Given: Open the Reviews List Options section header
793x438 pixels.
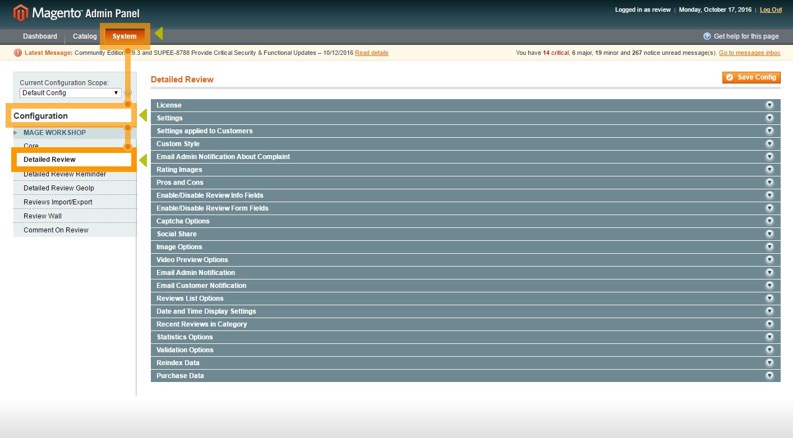Looking at the screenshot, I should click(465, 299).
